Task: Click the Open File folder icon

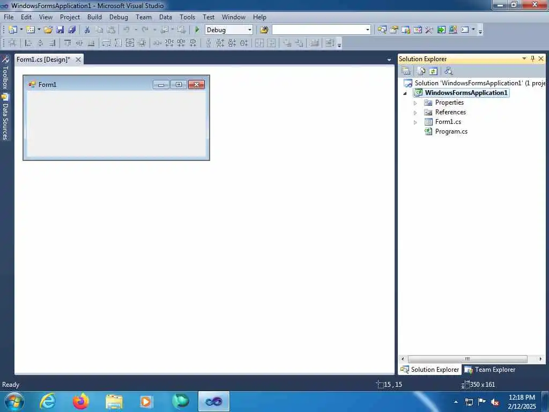Action: [x=48, y=30]
